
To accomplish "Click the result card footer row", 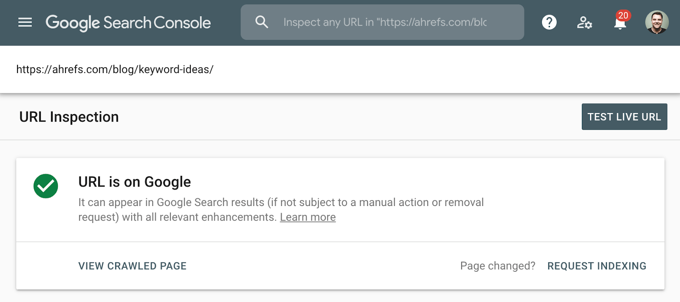I will (340, 266).
